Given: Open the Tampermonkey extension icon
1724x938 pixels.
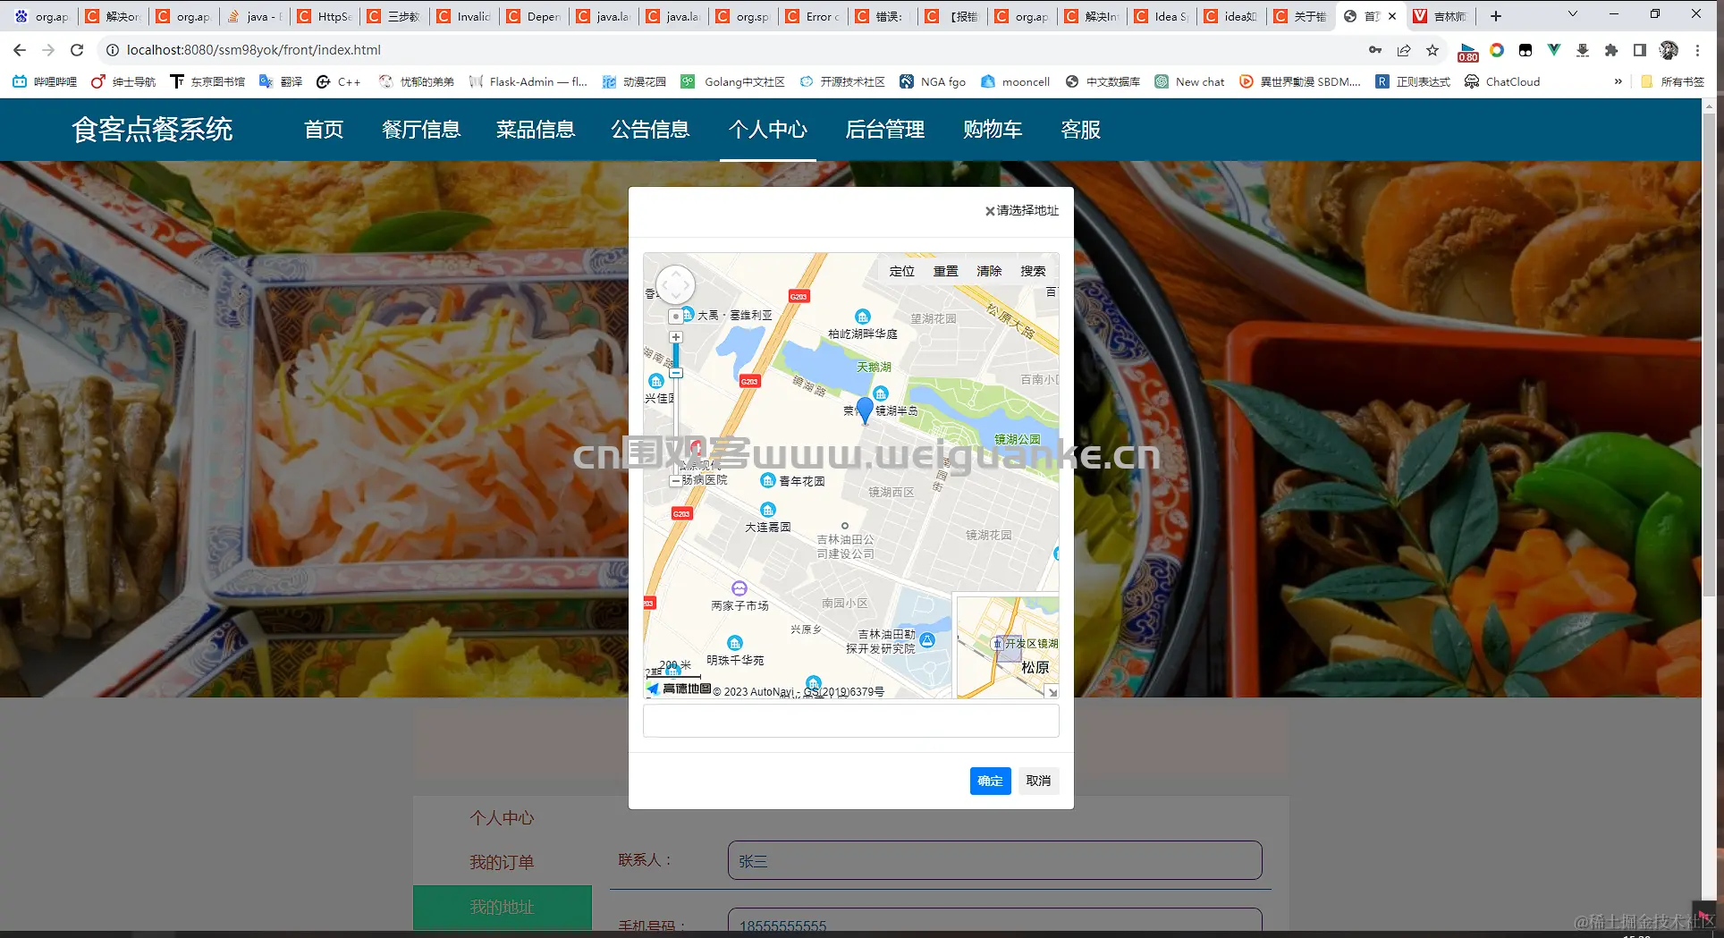Looking at the screenshot, I should pos(1525,50).
